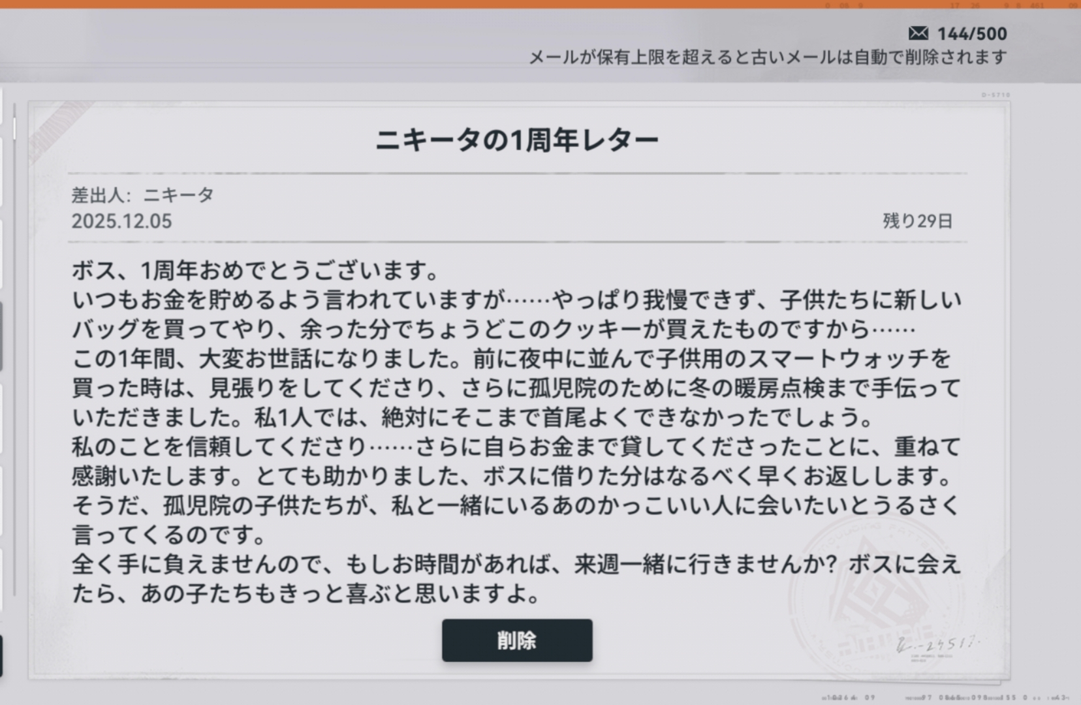
Task: Click the mail envelope icon
Action: click(x=918, y=33)
